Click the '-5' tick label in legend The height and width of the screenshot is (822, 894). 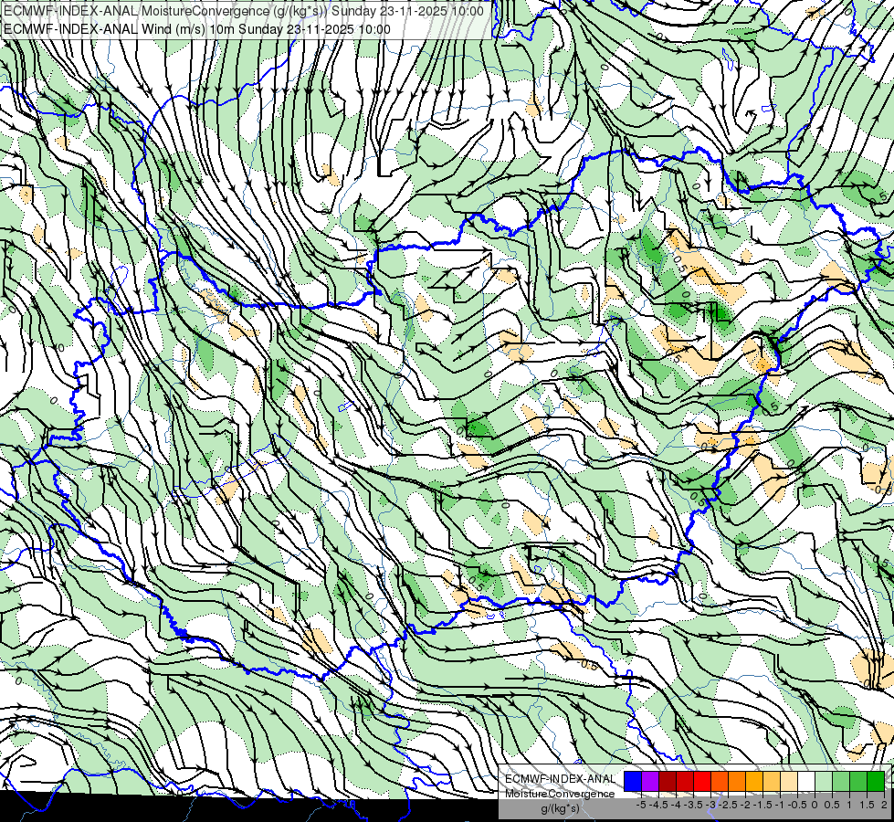(641, 805)
